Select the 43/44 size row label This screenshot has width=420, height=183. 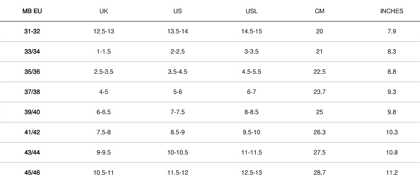coord(32,152)
